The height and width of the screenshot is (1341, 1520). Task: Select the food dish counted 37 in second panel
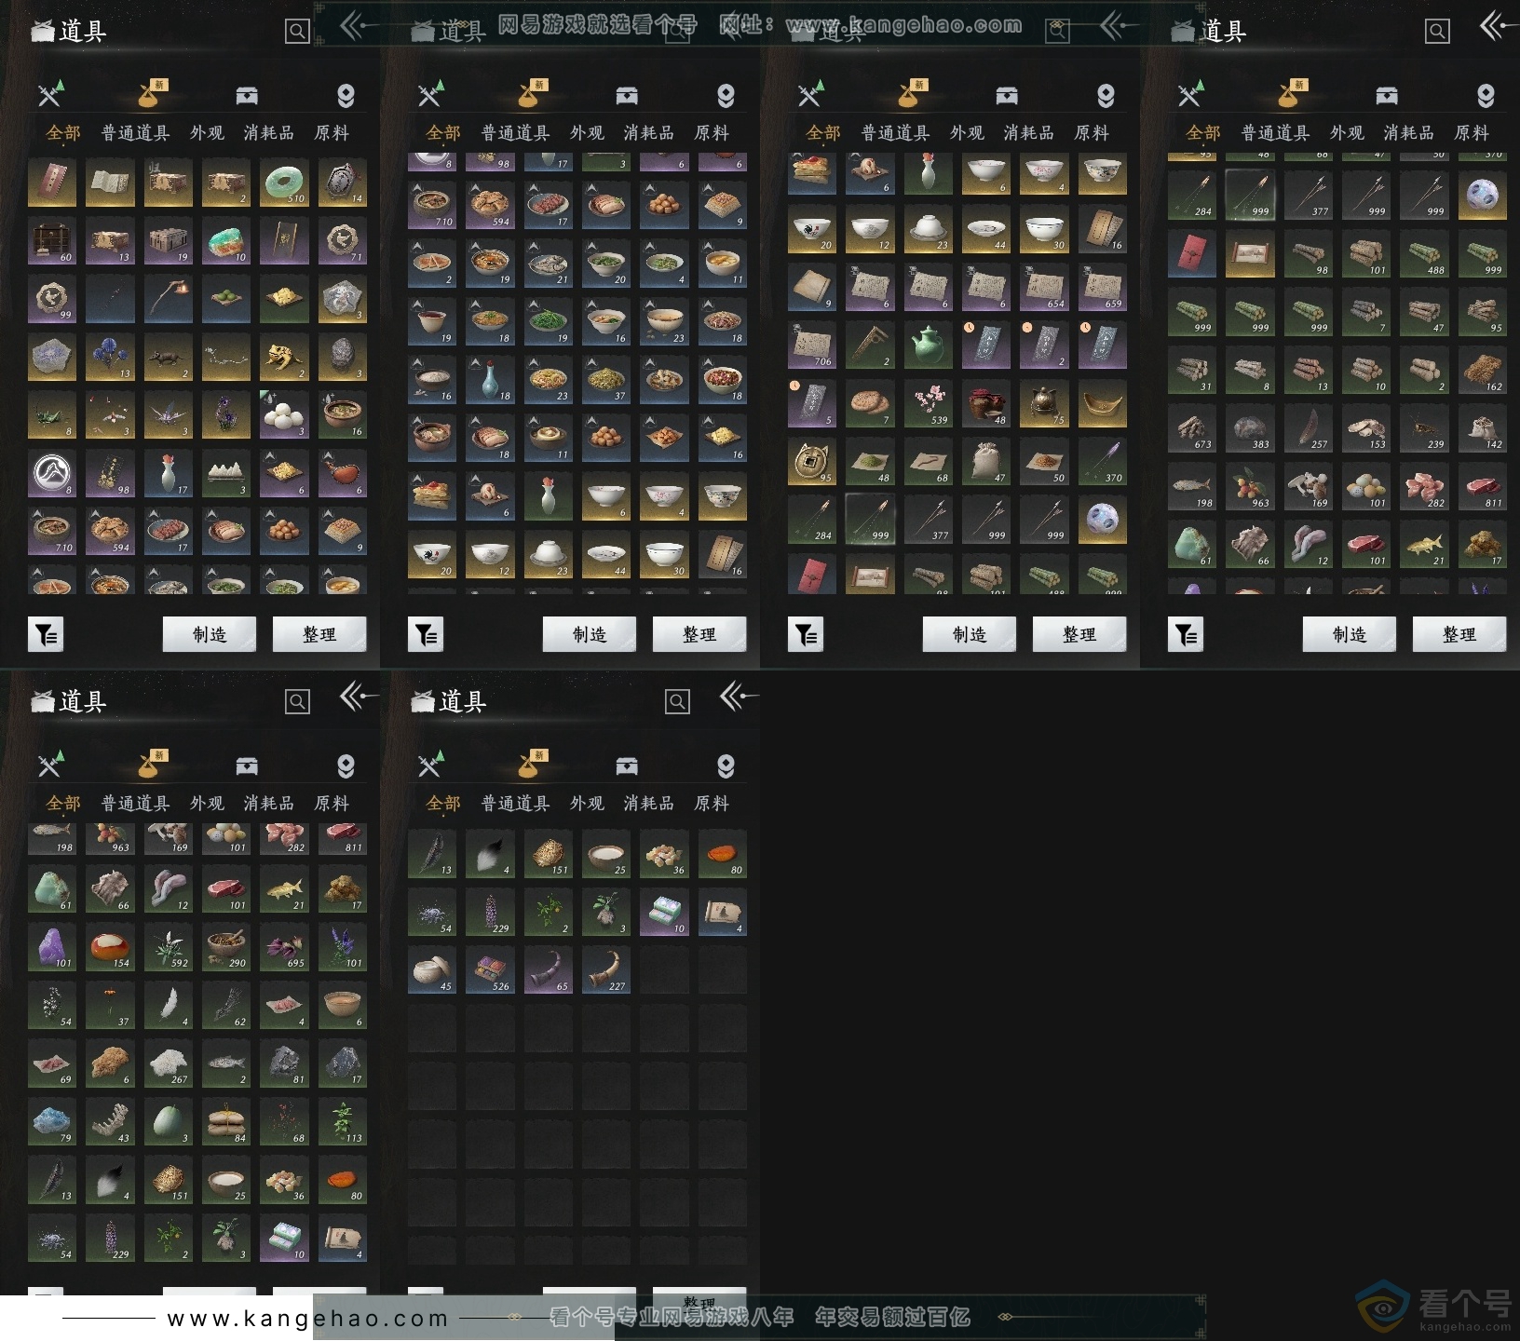(x=606, y=380)
